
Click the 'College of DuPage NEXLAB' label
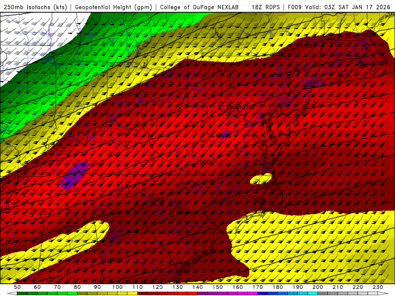199,7
